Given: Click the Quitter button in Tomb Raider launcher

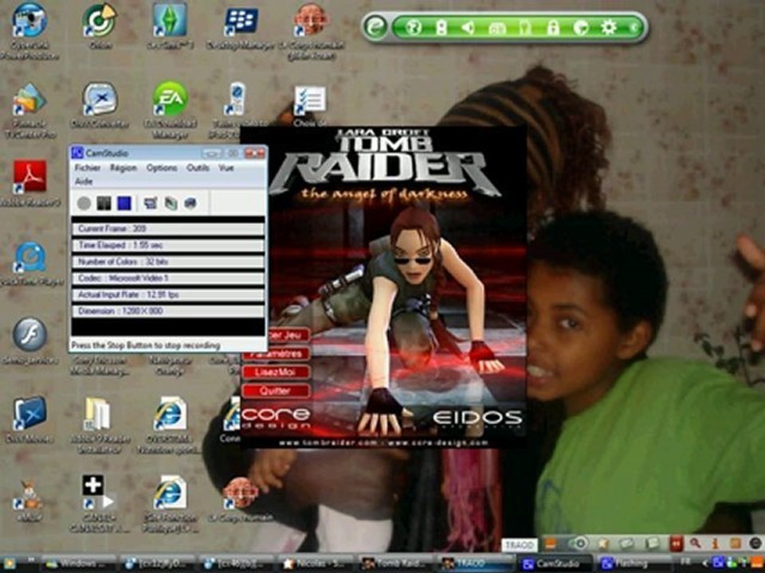Looking at the screenshot, I should 277,391.
